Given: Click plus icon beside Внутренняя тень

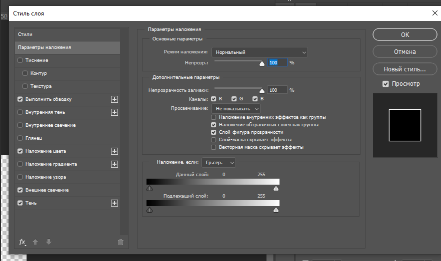Looking at the screenshot, I should click(x=114, y=112).
